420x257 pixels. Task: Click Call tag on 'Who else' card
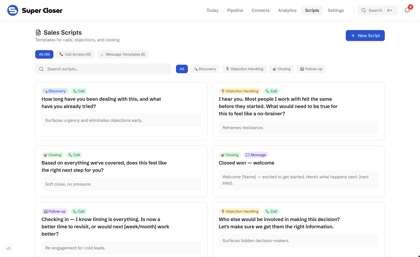pos(271,211)
